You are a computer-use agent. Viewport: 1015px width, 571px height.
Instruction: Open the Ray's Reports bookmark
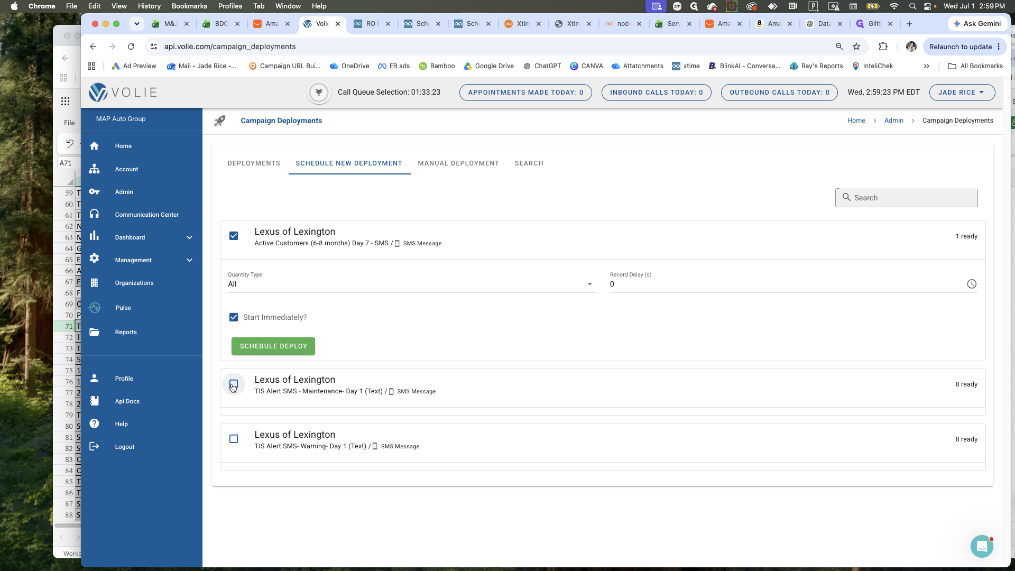coord(816,66)
